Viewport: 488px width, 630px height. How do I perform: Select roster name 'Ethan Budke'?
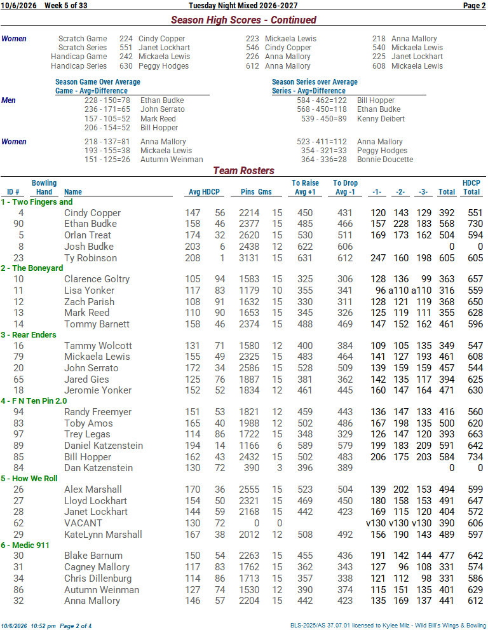click(x=90, y=224)
